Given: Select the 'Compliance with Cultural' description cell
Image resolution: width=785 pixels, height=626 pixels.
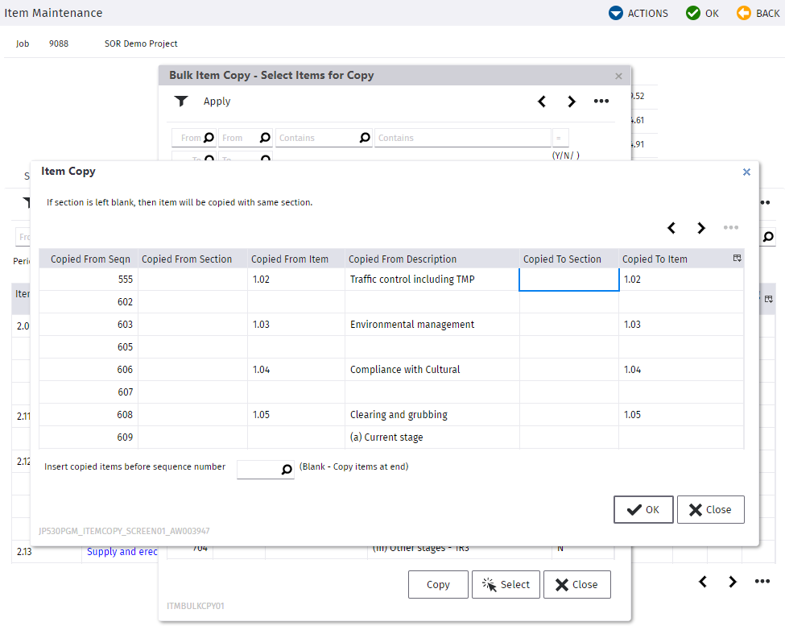Looking at the screenshot, I should click(432, 370).
